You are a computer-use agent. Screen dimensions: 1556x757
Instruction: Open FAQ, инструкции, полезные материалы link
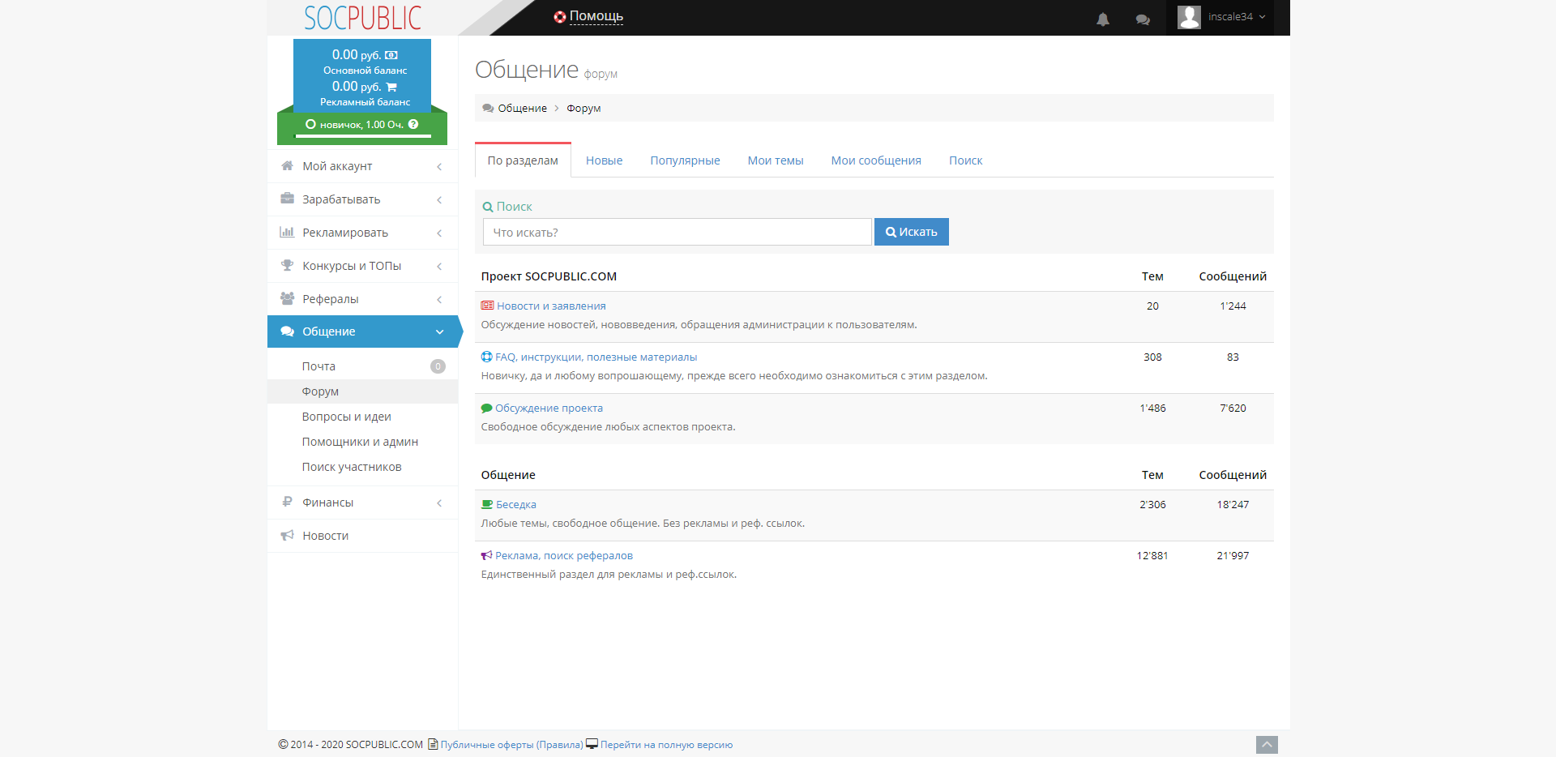pyautogui.click(x=596, y=357)
